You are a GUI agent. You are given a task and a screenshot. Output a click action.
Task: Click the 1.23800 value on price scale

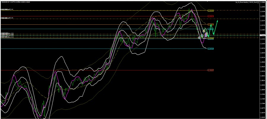262,2
